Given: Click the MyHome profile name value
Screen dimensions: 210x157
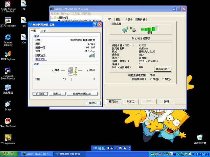Looking at the screenshot, I should (143, 48).
